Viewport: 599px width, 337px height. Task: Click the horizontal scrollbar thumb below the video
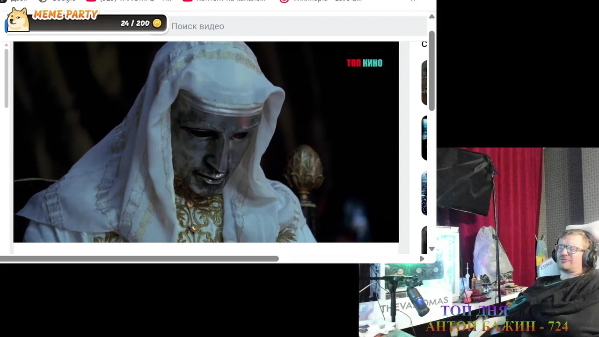point(139,258)
